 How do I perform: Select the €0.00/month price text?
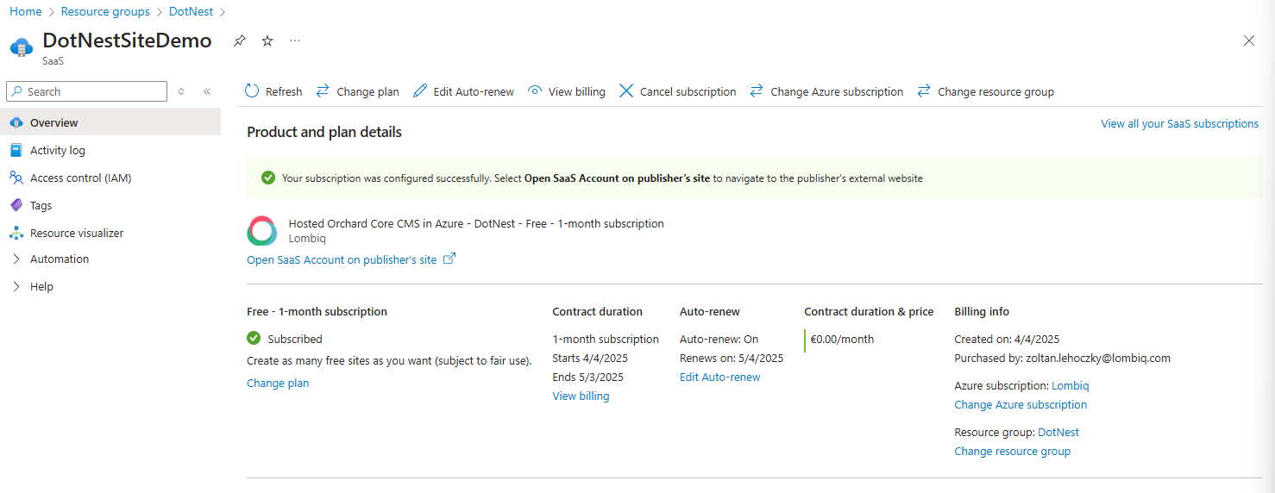pyautogui.click(x=842, y=339)
